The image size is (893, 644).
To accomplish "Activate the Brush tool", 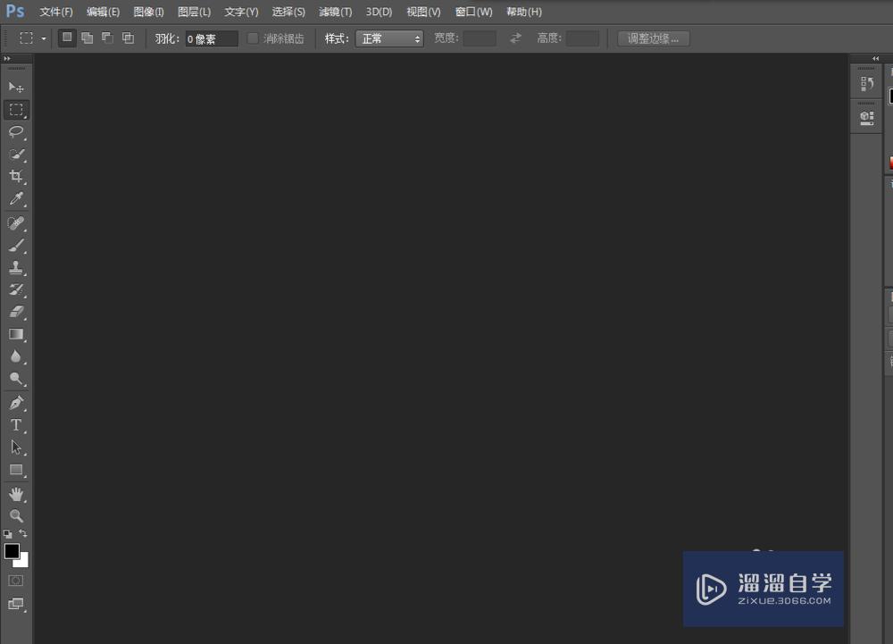I will pos(15,245).
